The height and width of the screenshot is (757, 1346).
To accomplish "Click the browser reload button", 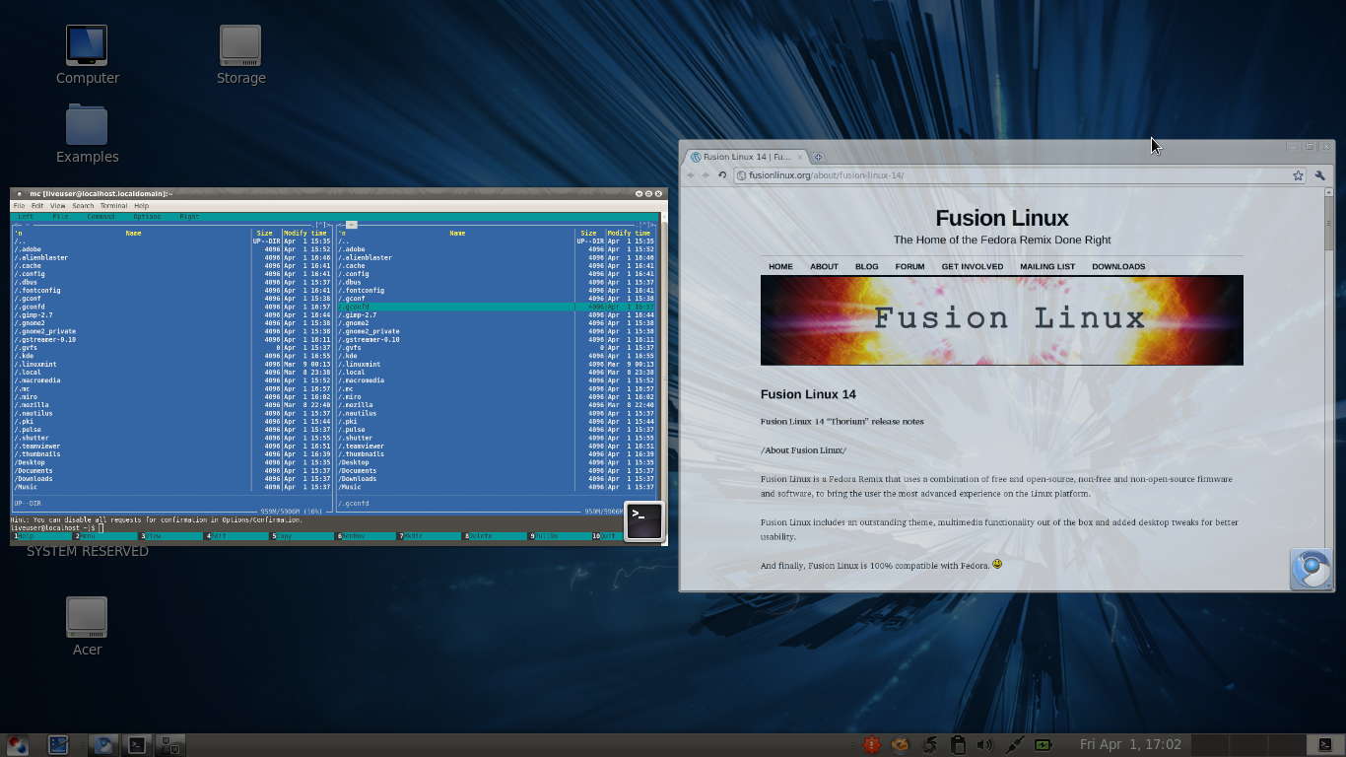I will [723, 175].
